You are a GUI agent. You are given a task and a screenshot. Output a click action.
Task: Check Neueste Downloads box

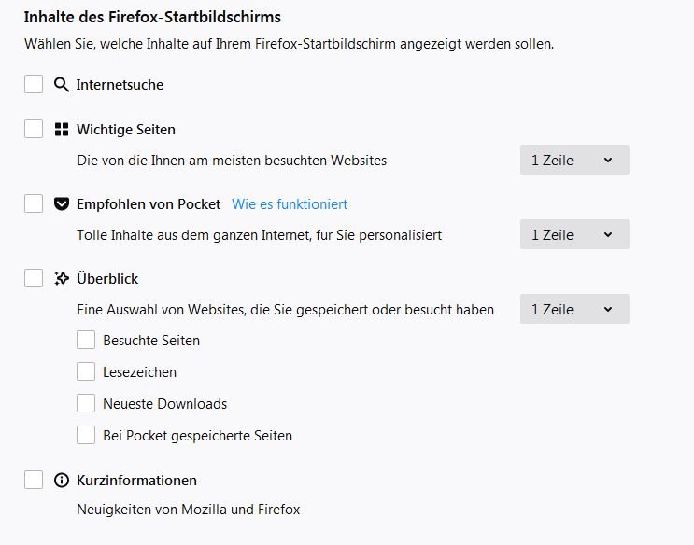tap(86, 404)
